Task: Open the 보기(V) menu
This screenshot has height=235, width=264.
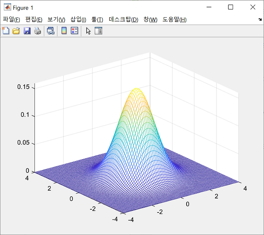Action: (x=56, y=19)
